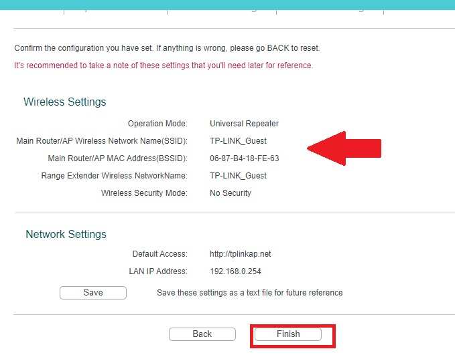This screenshot has width=455, height=359.
Task: Select the Universal Repeater operation mode value
Action: tap(244, 124)
